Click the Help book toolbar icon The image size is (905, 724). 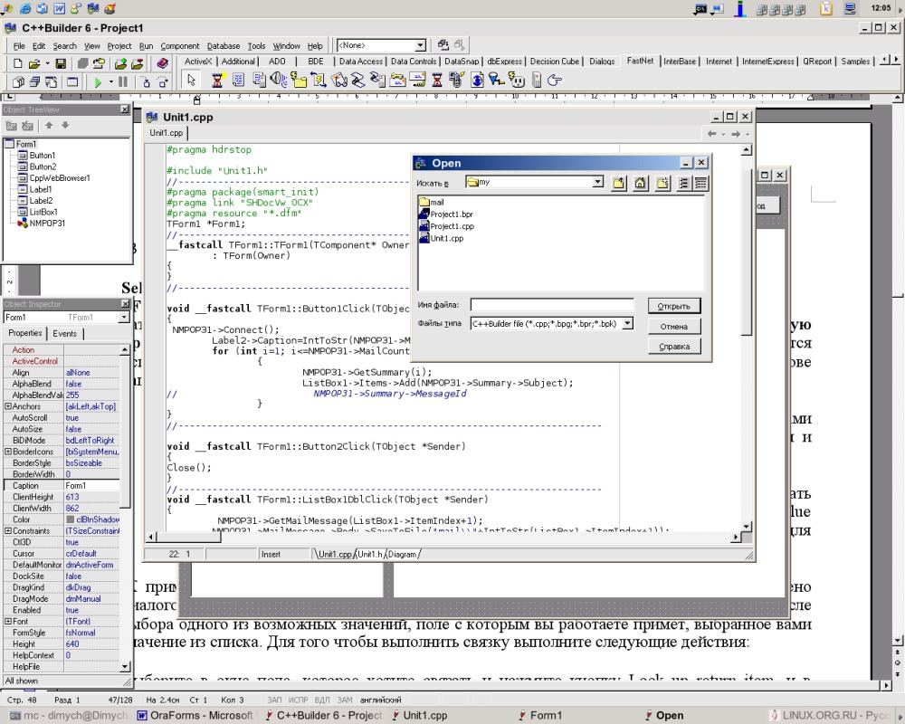pyautogui.click(x=163, y=63)
